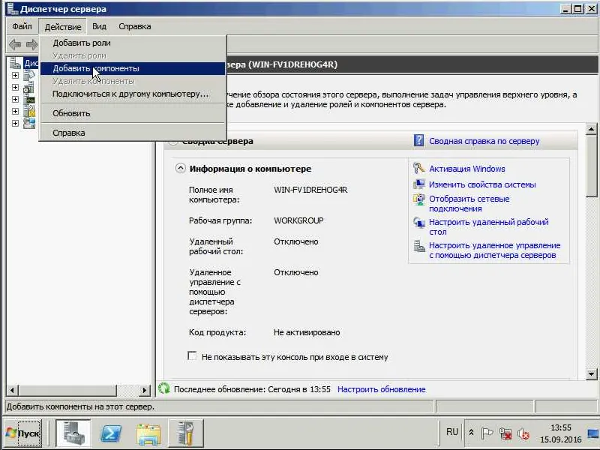The height and width of the screenshot is (450, 600).
Task: Click the blue question mark help icon
Action: tap(418, 140)
